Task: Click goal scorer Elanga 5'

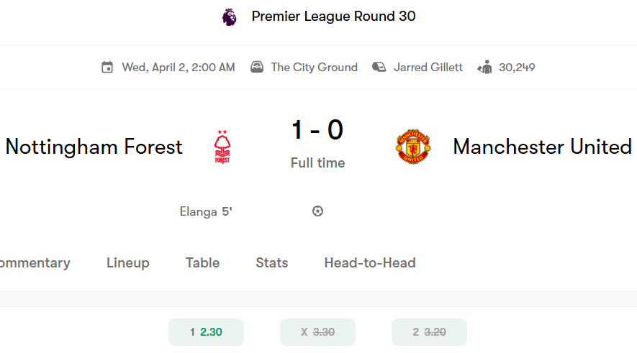Action: (x=206, y=211)
